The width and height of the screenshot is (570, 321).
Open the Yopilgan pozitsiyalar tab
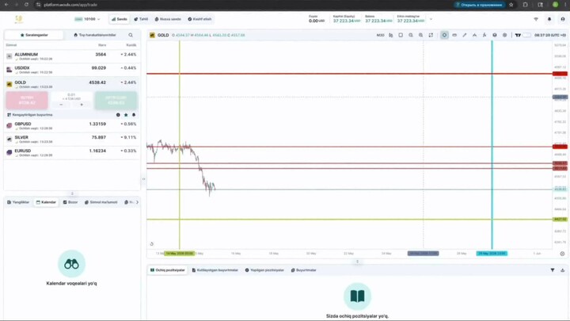264,270
